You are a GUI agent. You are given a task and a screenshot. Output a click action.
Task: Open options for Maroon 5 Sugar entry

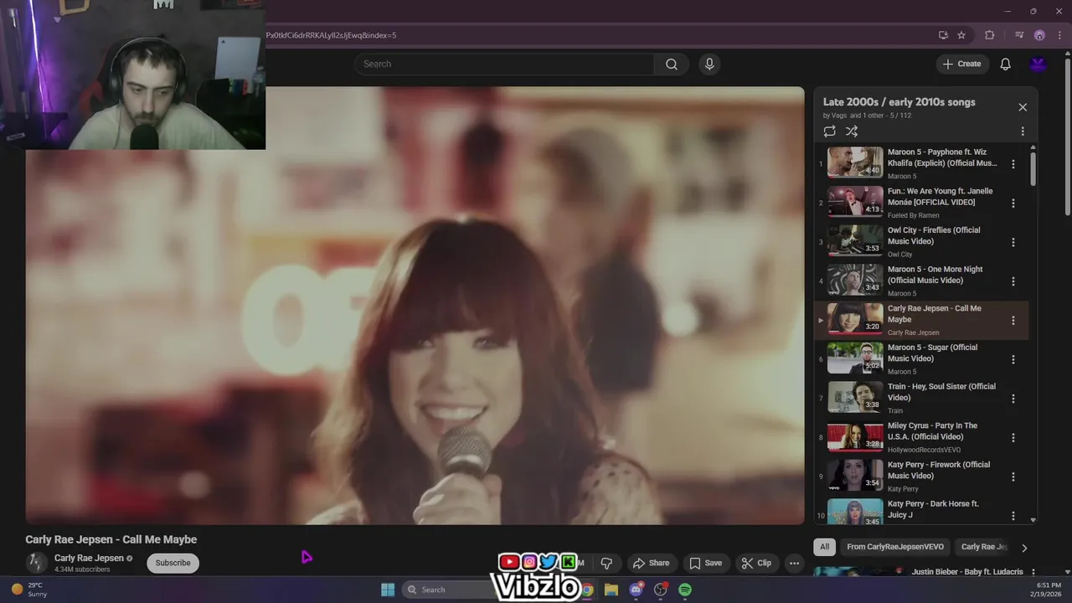tap(1013, 359)
